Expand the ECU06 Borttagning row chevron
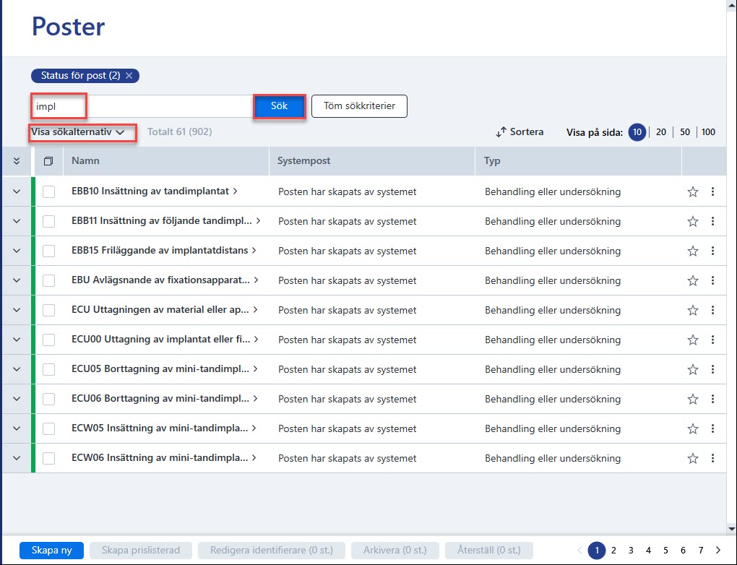The image size is (737, 565). (17, 399)
